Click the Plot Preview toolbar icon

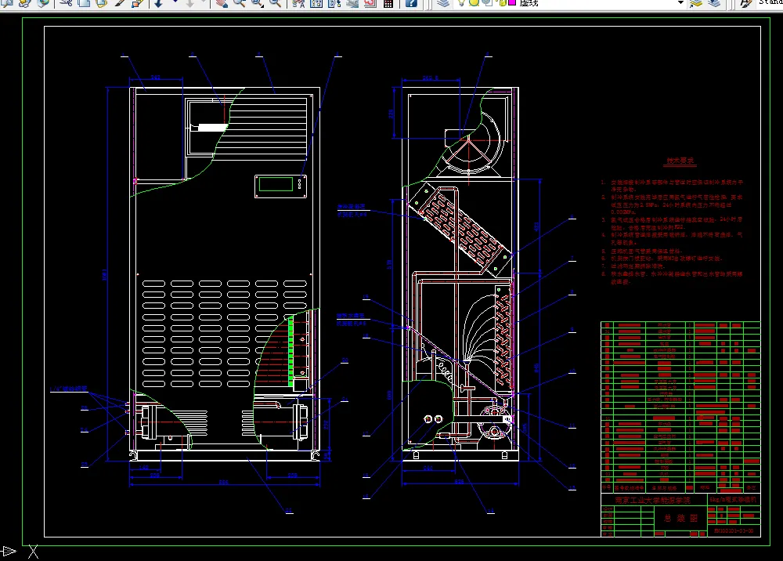7,2
